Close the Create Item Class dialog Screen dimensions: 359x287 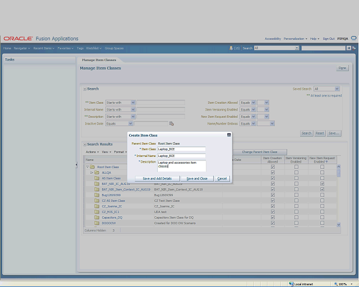(x=228, y=135)
